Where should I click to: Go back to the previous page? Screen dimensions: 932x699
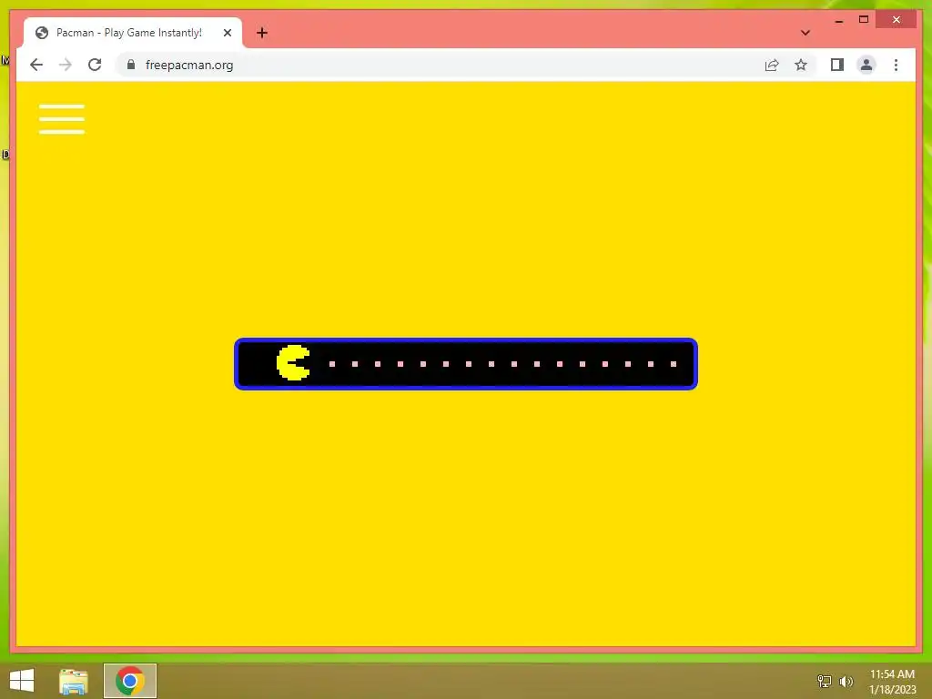36,65
